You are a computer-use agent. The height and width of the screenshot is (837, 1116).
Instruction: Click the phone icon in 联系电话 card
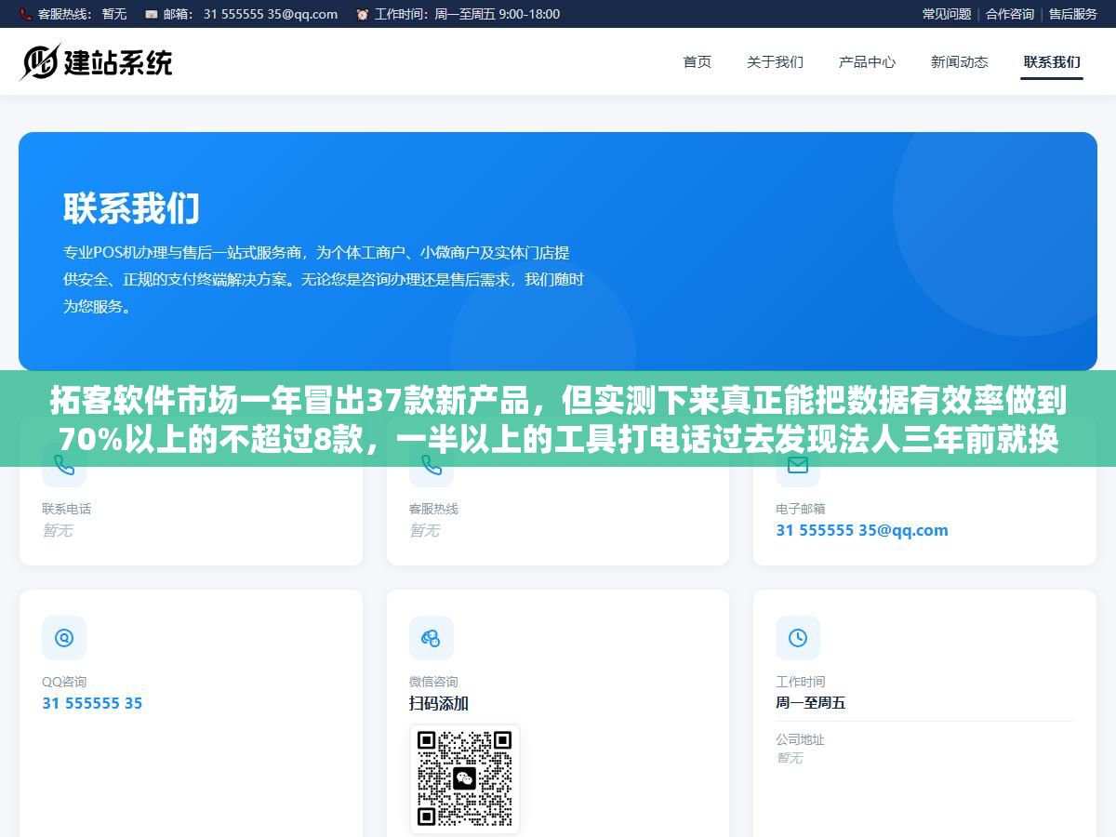[x=64, y=465]
